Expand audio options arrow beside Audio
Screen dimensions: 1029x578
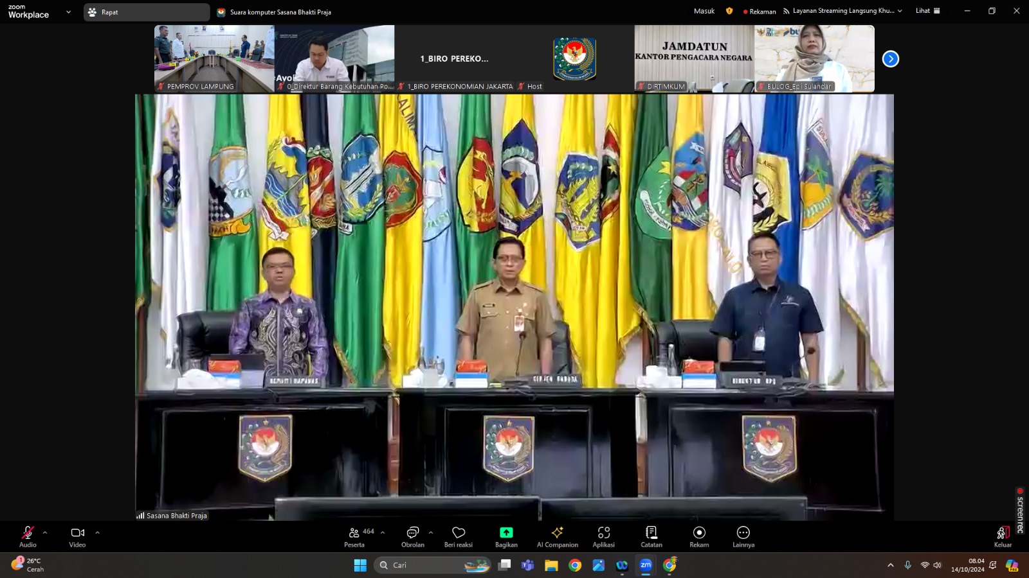45,532
